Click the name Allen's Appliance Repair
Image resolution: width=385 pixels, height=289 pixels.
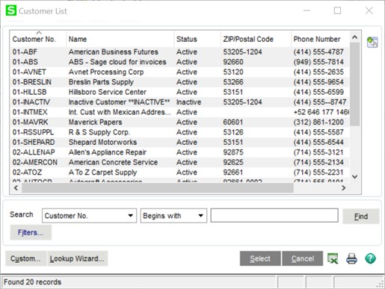pyautogui.click(x=108, y=152)
